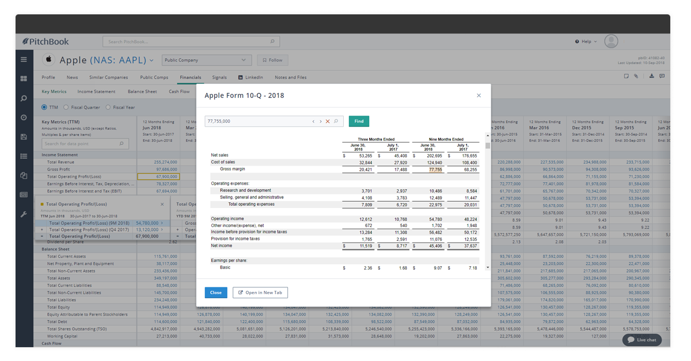Image resolution: width=691 pixels, height=361 pixels.
Task: Click the magnifier in data point search
Action: pos(122,144)
